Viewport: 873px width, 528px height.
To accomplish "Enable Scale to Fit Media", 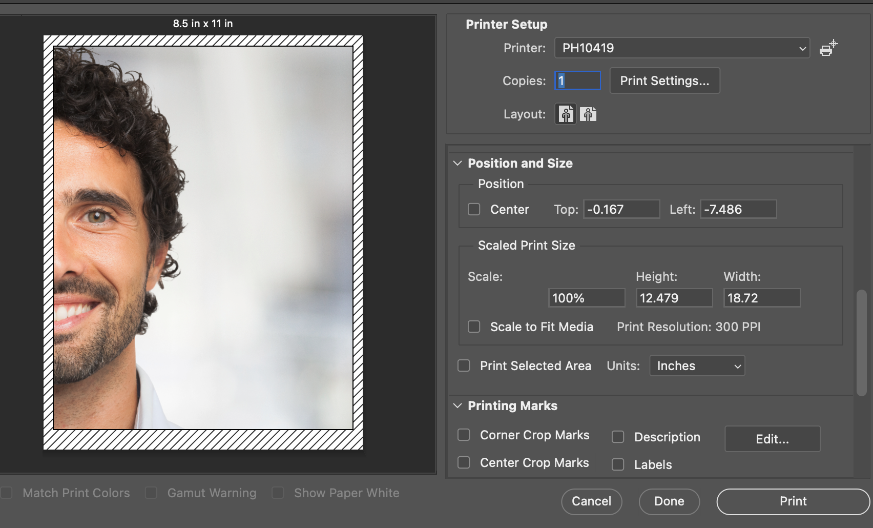I will pyautogui.click(x=473, y=327).
